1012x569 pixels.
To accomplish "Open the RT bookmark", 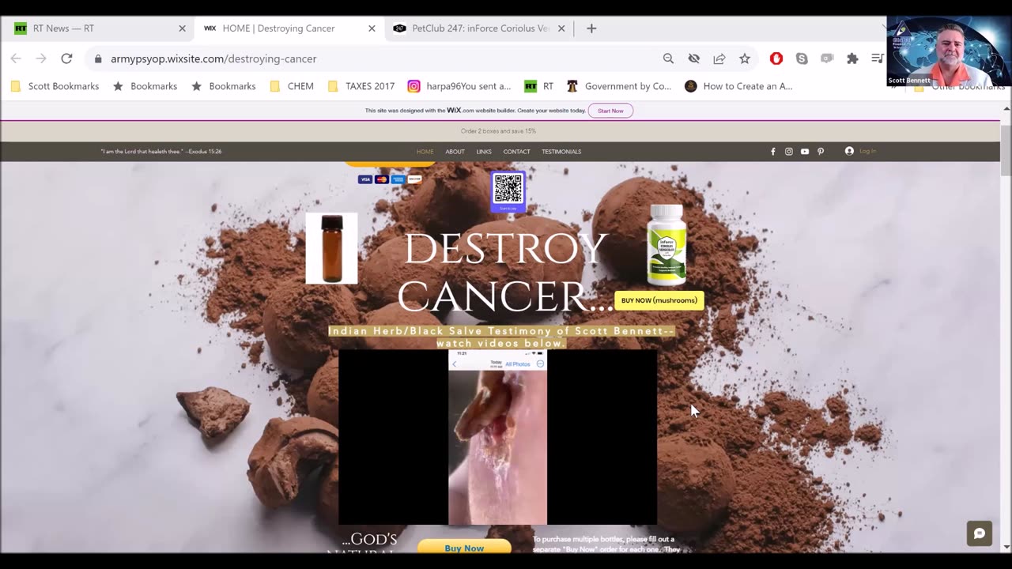I will tap(538, 86).
